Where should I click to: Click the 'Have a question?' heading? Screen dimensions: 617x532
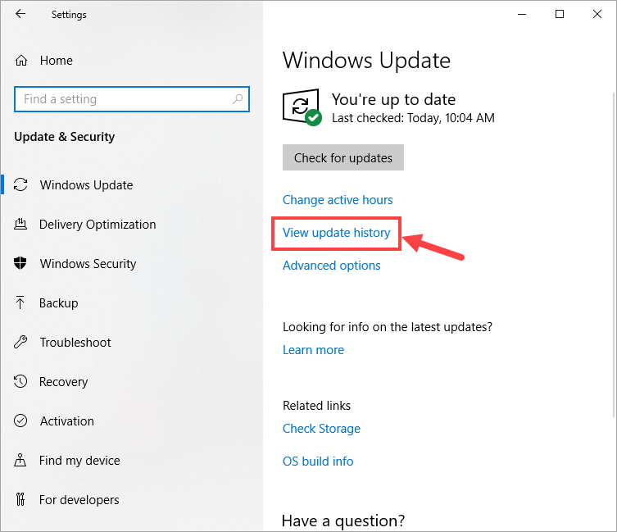343,521
